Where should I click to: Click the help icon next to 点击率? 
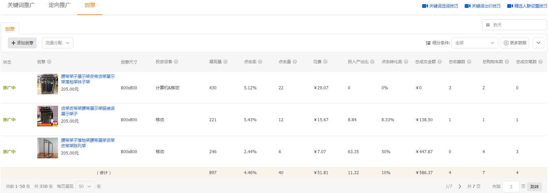point(260,62)
